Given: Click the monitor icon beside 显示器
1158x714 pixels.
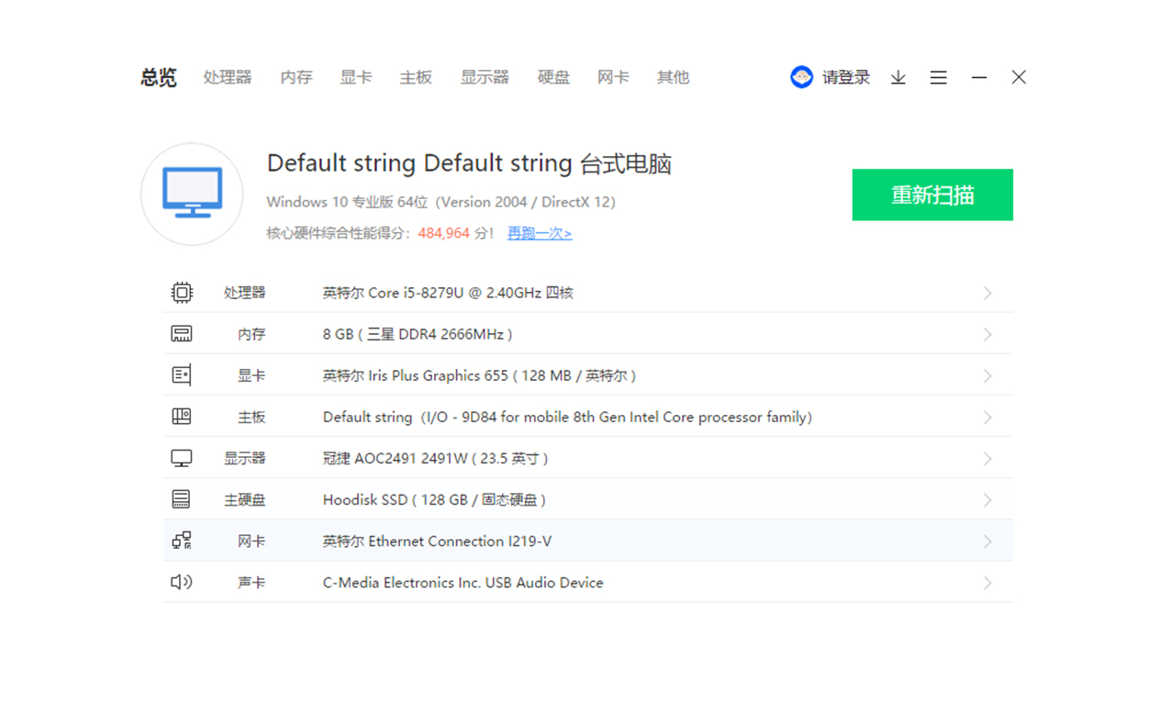Looking at the screenshot, I should [182, 457].
